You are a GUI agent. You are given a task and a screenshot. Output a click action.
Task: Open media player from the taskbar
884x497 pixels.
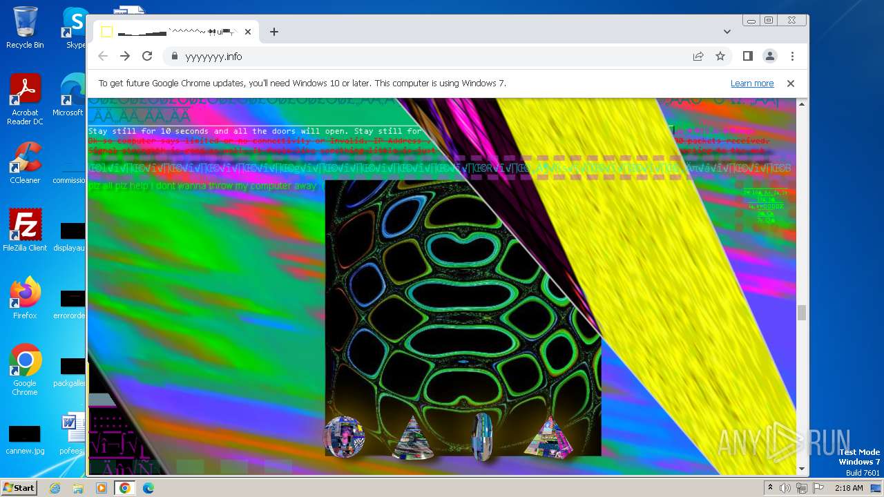pos(102,488)
